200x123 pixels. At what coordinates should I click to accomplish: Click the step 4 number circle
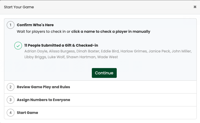pos(11,113)
